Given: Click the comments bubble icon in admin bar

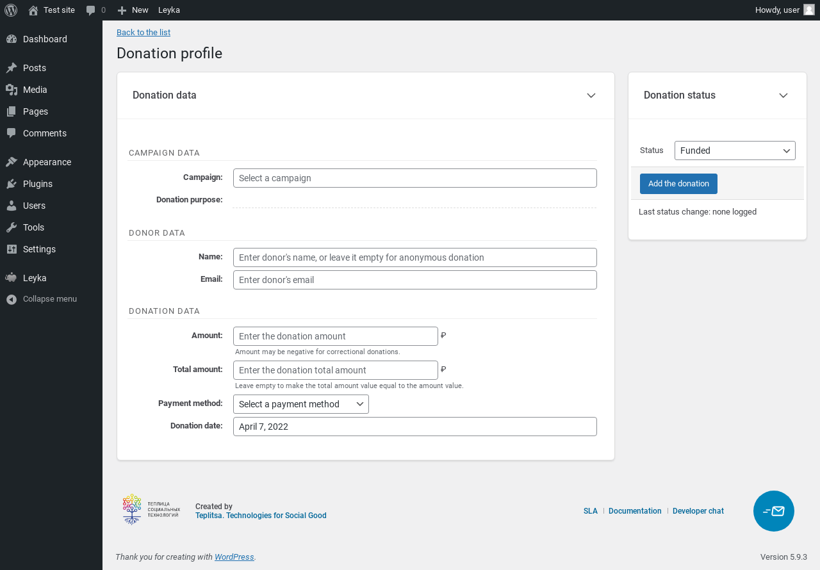Looking at the screenshot, I should [91, 10].
